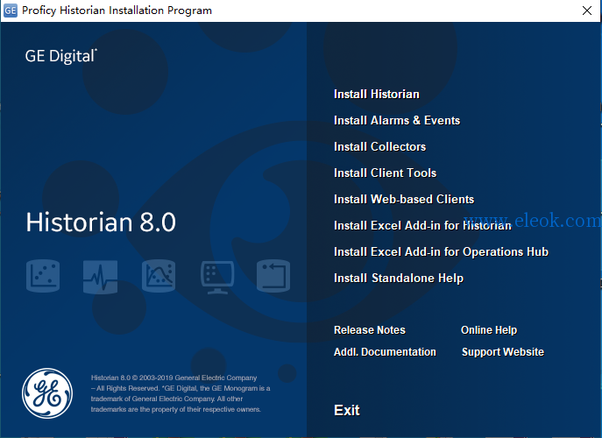602x438 pixels.
Task: Open Install Client Tools
Action: (x=385, y=173)
